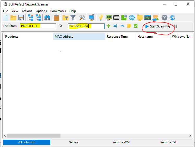Image resolution: width=195 pixels, height=147 pixels.
Task: Click the shared folder monitor icon
Action: (x=140, y=18)
